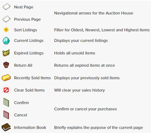Screen dimensions: 151x133
Task: Click the Previous Page paper icon
Action: tap(6, 19)
